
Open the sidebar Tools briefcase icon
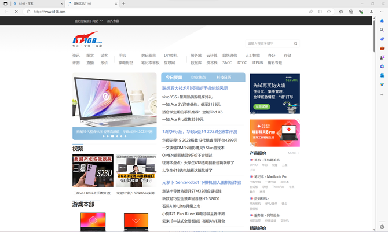(x=382, y=48)
